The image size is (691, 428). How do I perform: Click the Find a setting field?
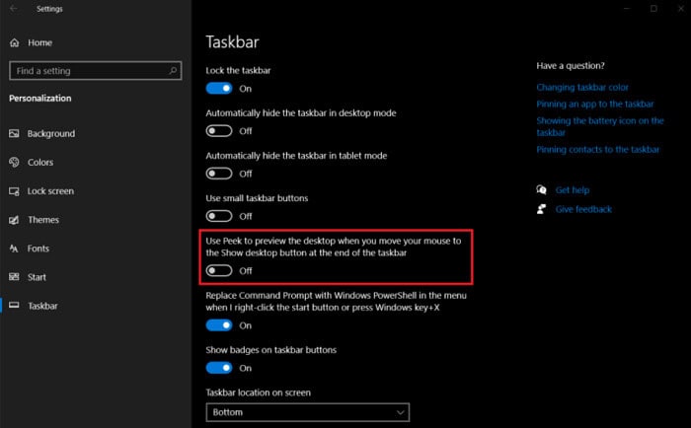tap(95, 70)
